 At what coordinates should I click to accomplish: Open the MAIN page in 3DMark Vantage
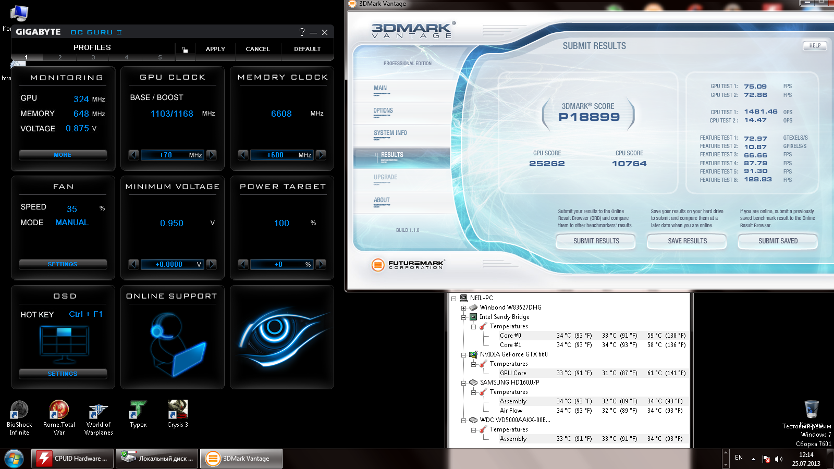[381, 89]
